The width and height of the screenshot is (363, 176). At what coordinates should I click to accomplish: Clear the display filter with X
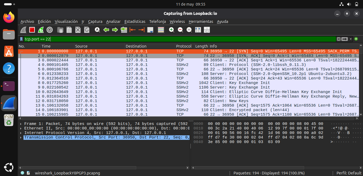click(338, 39)
